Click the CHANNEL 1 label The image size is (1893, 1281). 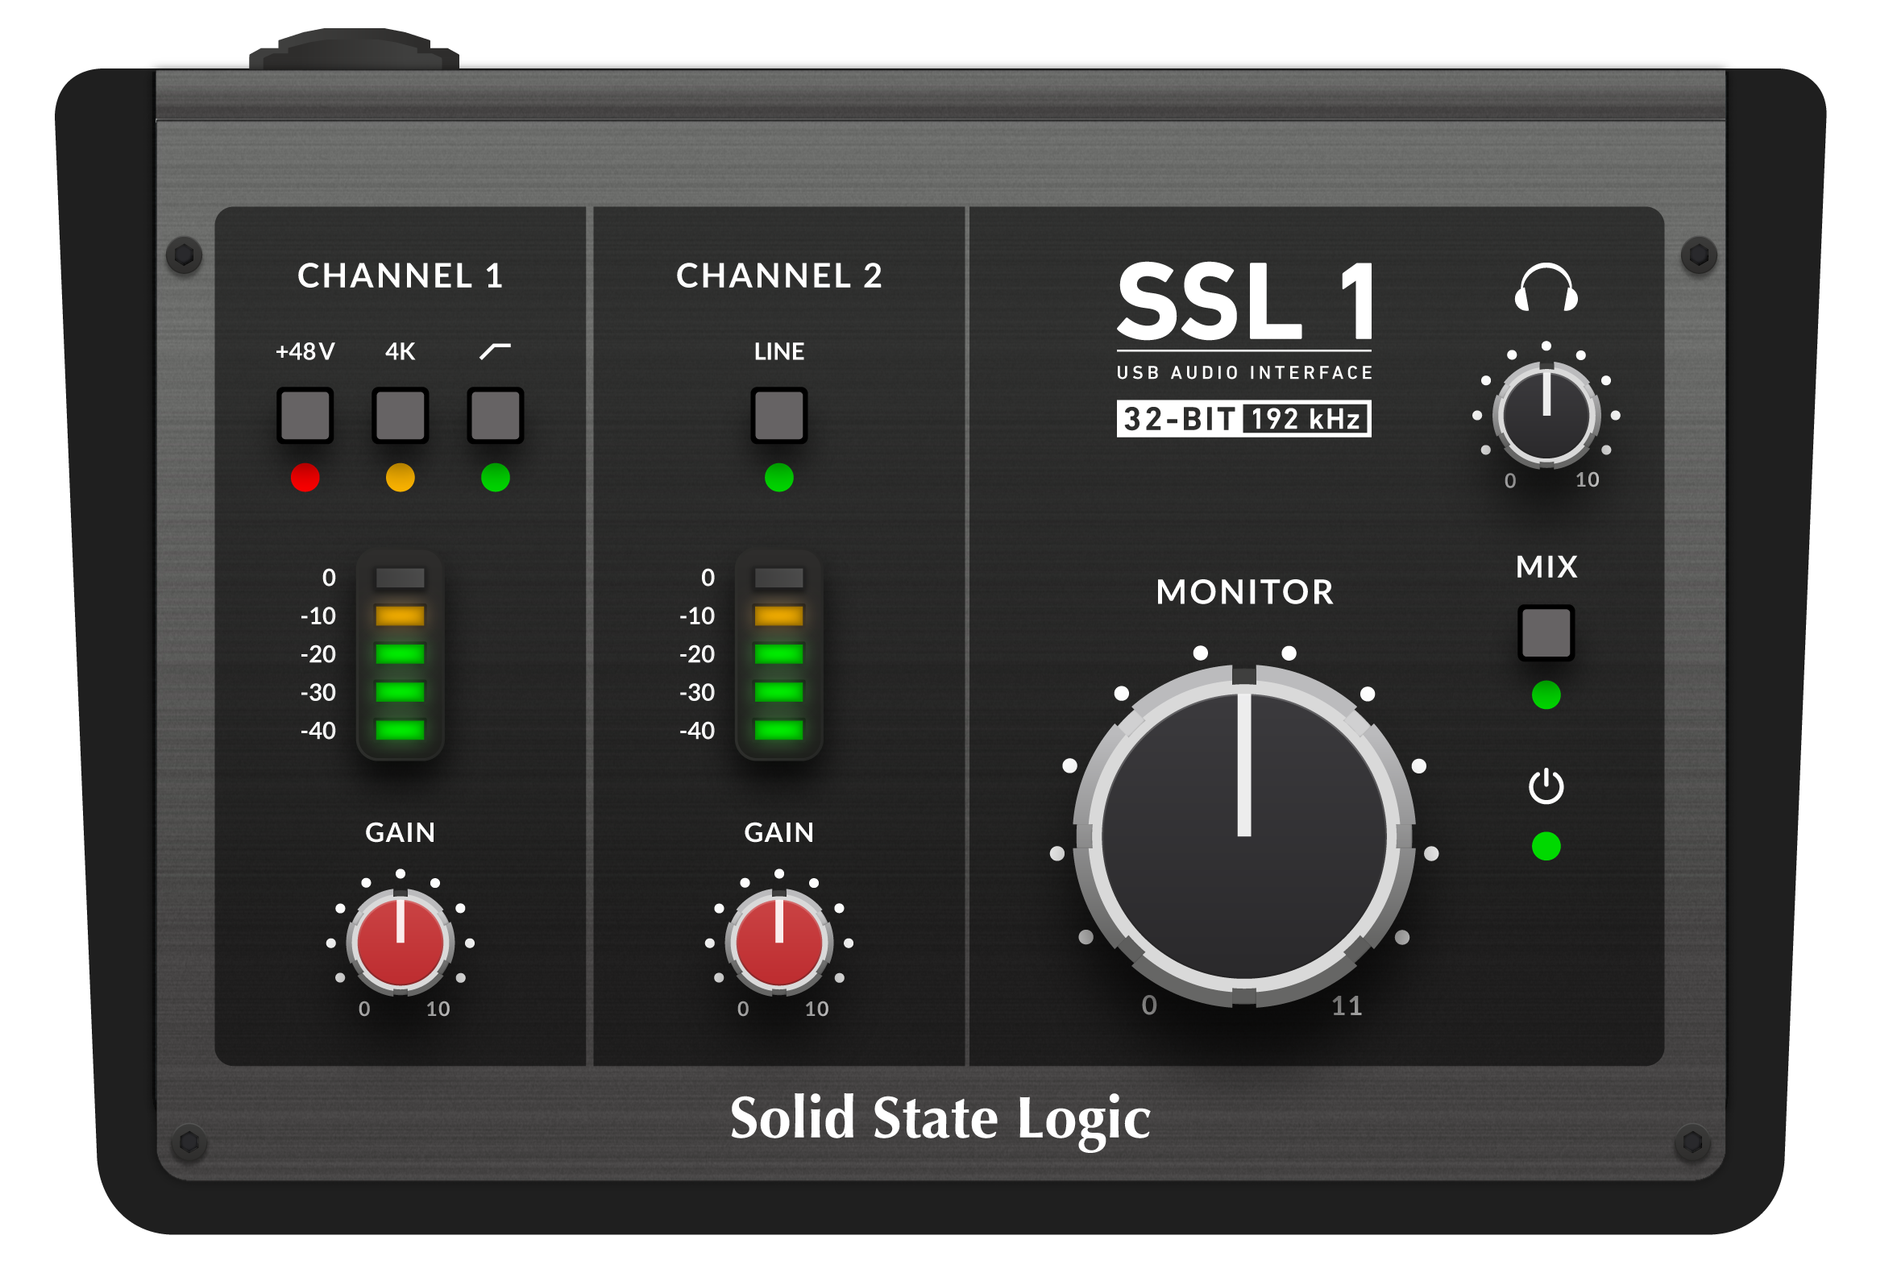pyautogui.click(x=401, y=276)
